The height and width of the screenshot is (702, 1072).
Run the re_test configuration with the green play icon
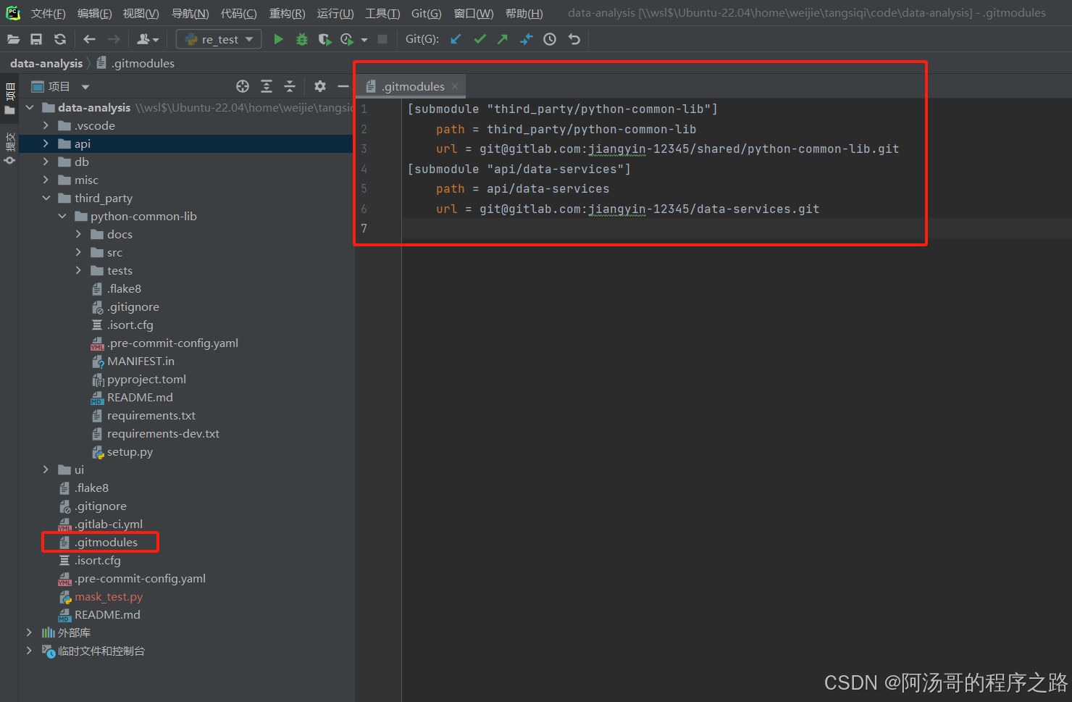[x=279, y=39]
